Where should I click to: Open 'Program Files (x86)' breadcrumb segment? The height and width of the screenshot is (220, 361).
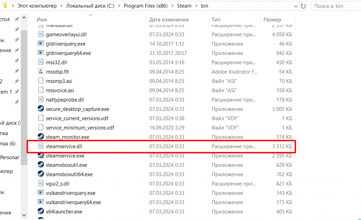146,6
